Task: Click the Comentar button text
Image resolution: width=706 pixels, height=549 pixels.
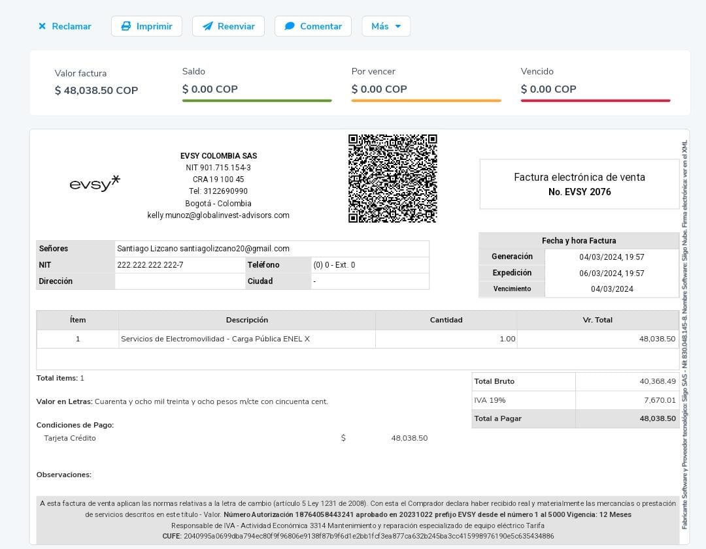Action: (321, 26)
